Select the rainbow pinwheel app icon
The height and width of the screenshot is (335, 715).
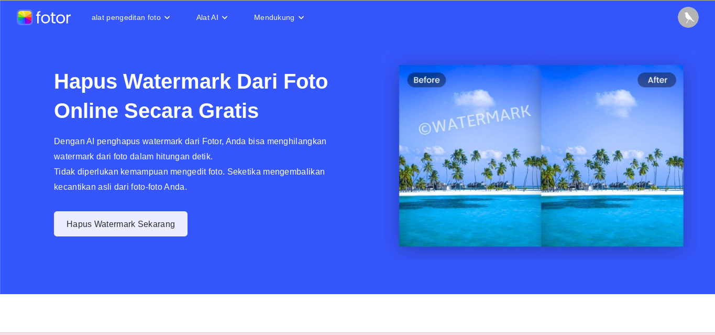tap(25, 17)
